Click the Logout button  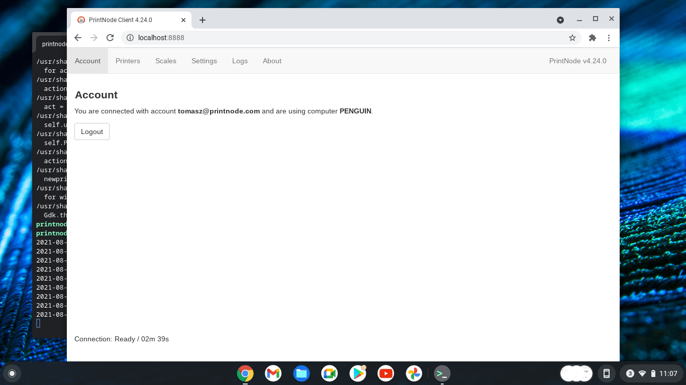(x=92, y=132)
